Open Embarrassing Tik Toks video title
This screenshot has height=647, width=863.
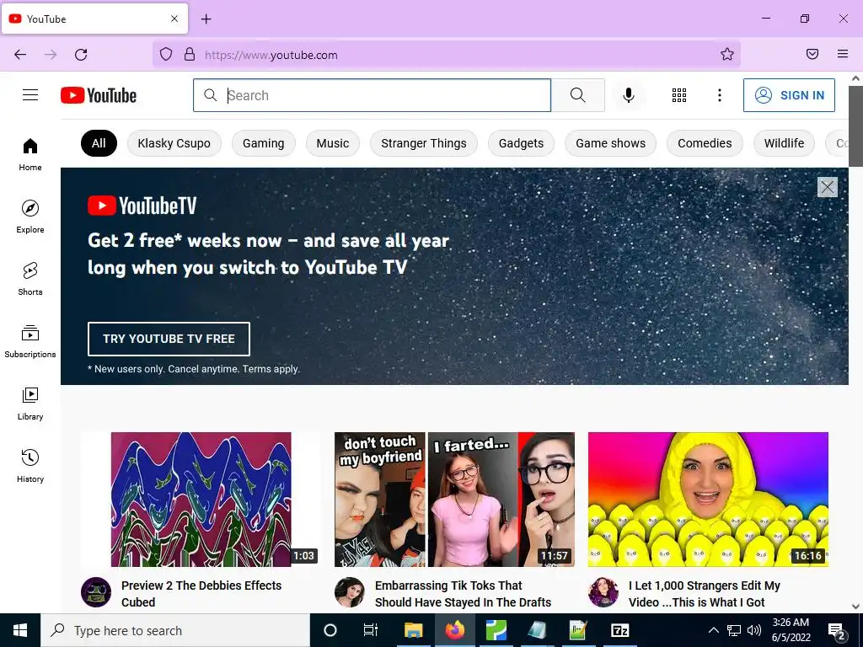[463, 594]
